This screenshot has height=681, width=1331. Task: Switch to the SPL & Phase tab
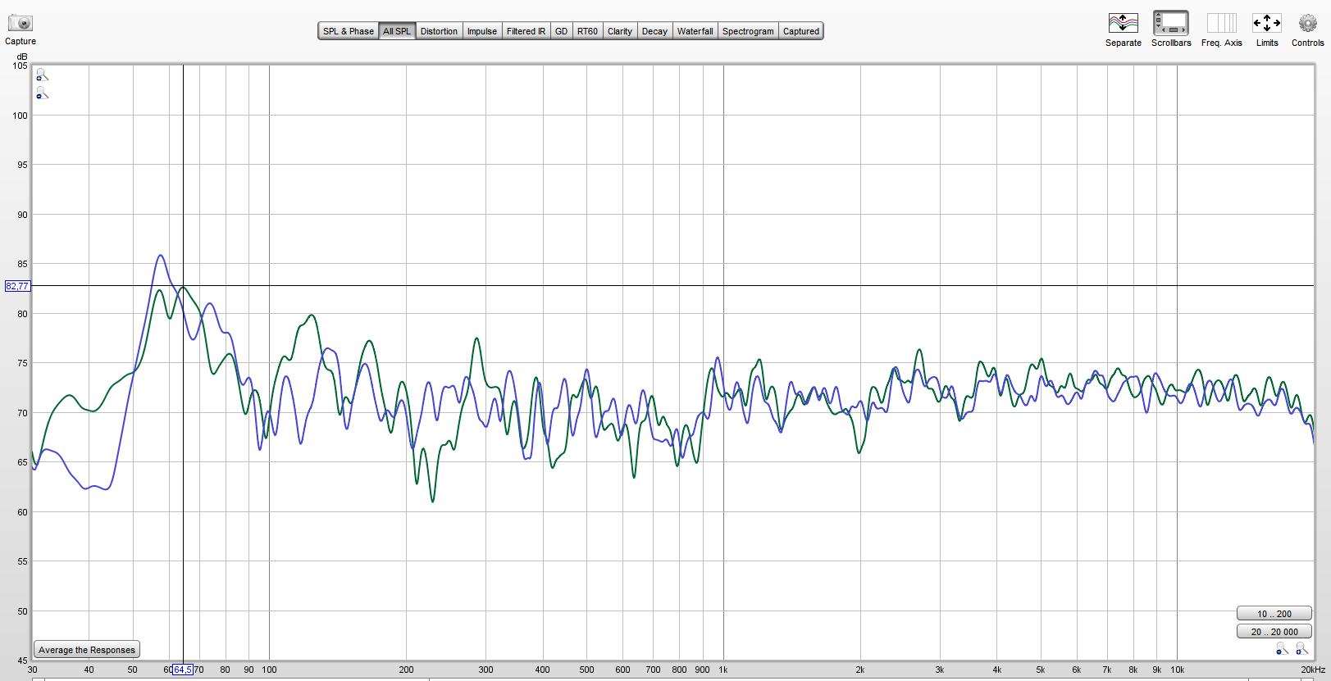[348, 31]
